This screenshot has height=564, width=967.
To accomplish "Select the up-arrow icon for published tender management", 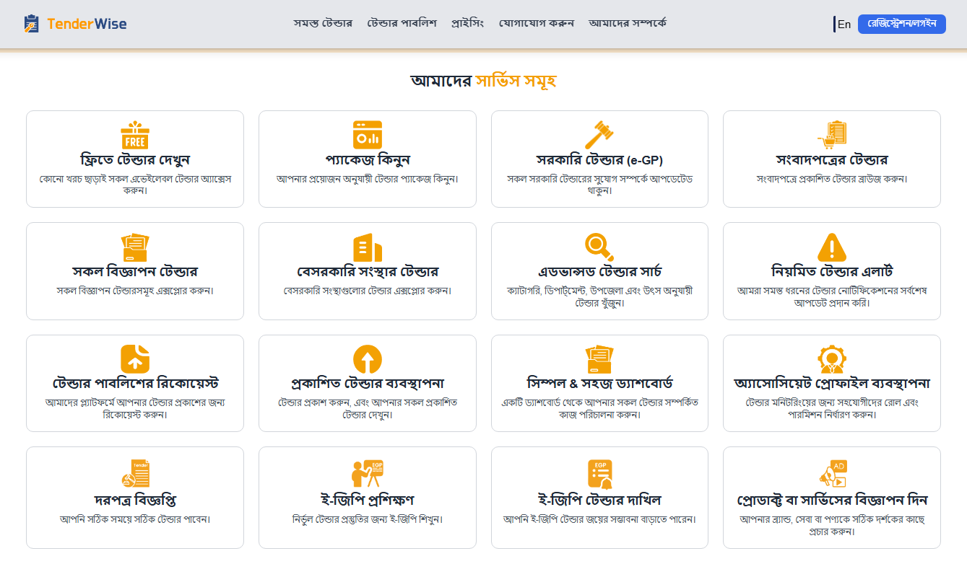I will (368, 358).
